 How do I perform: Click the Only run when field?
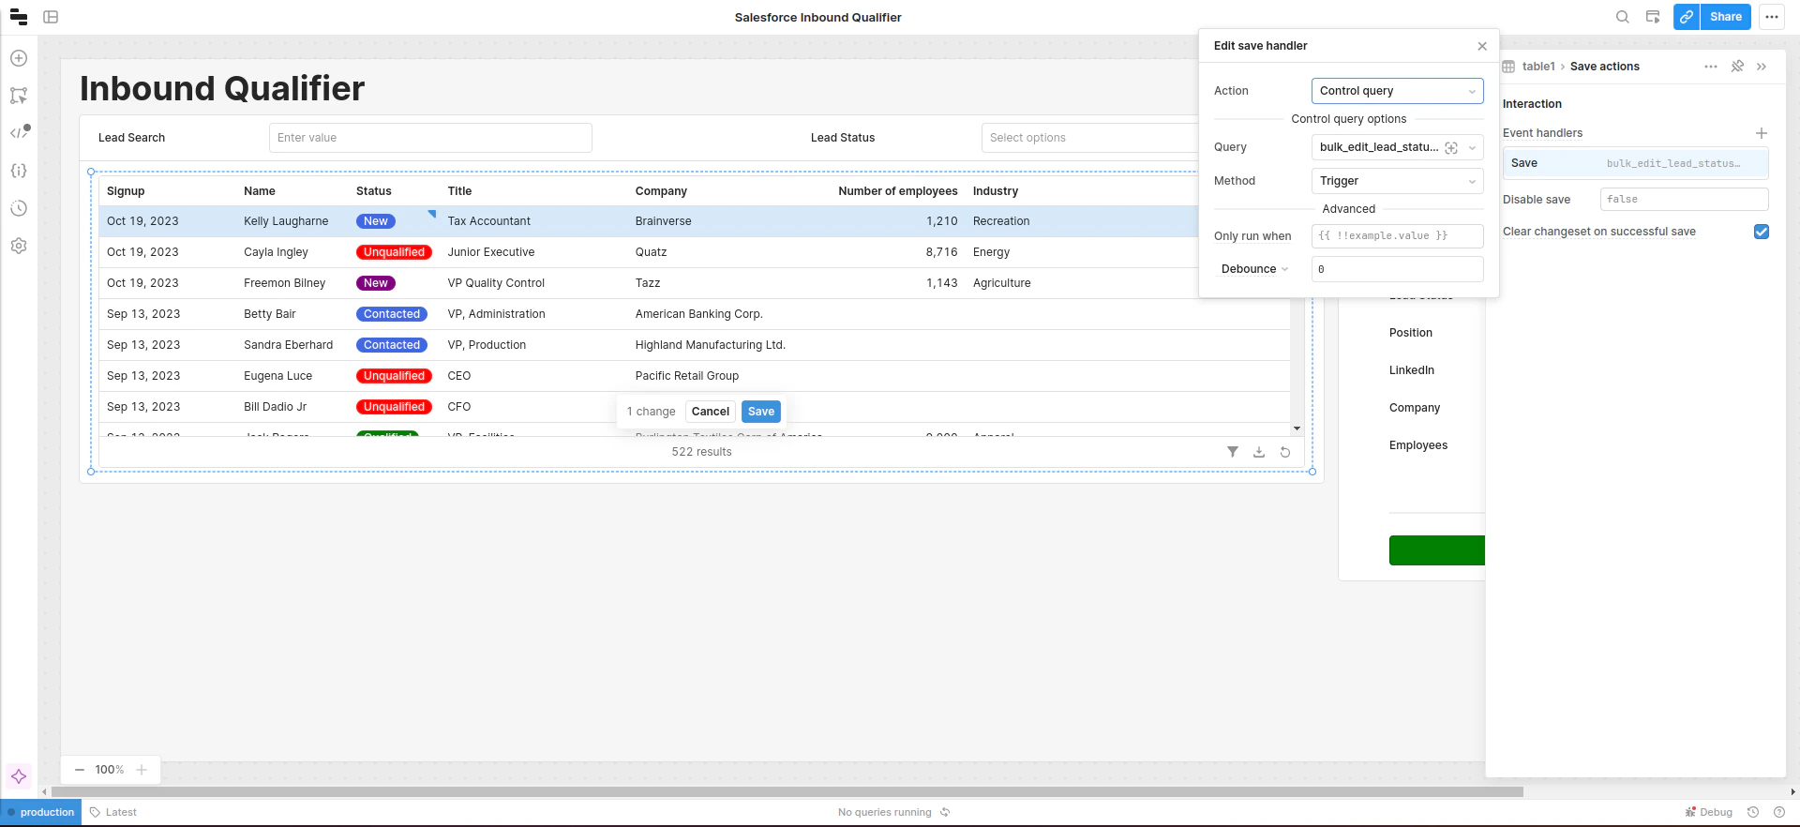click(1397, 236)
